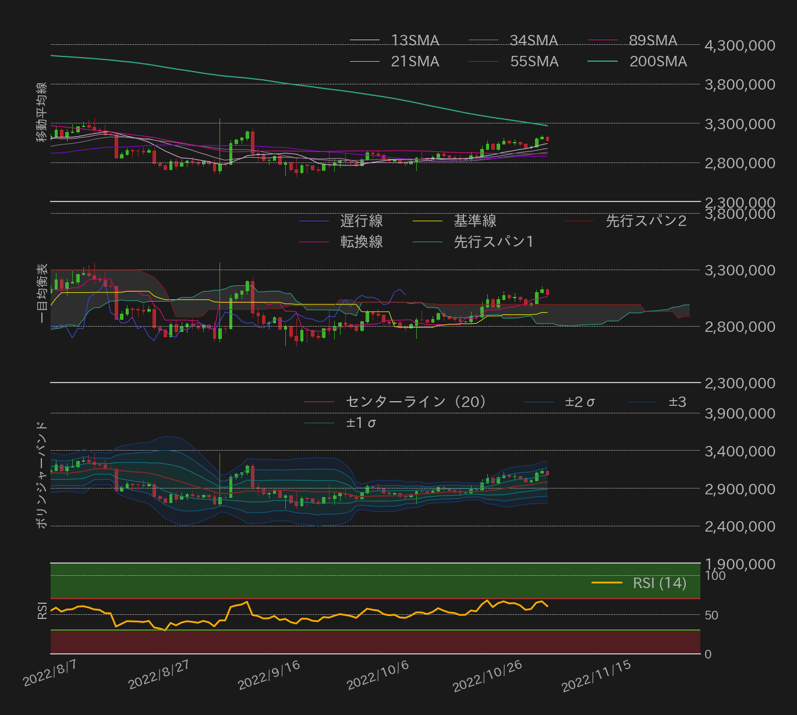This screenshot has height=715, width=797.
Task: Click the 遅行線 legend line marker
Action: 314,221
